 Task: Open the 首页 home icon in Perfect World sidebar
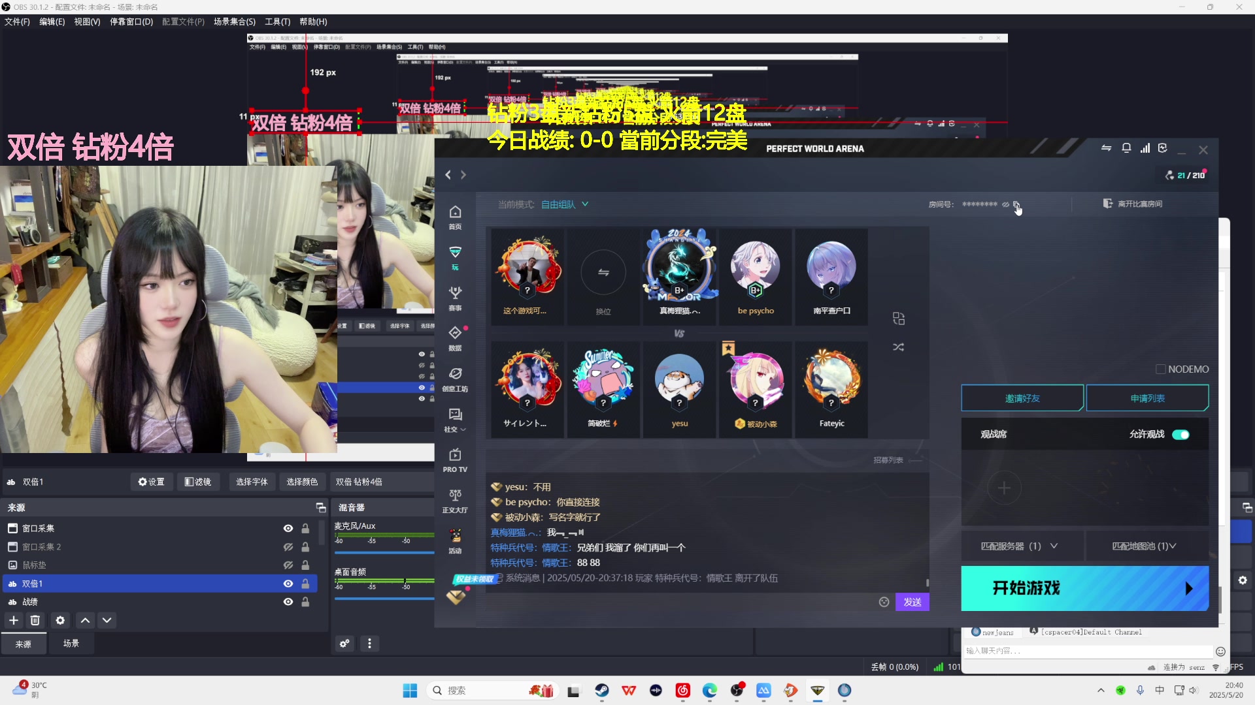tap(455, 217)
